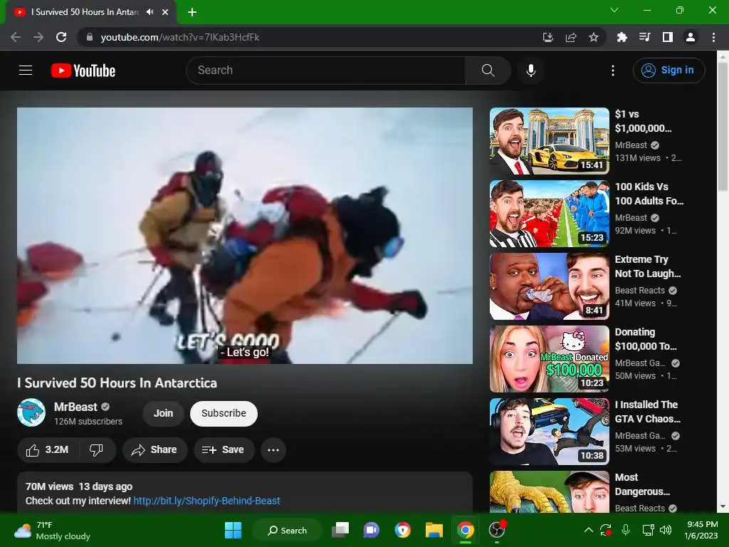Save the video to a playlist

pyautogui.click(x=224, y=450)
